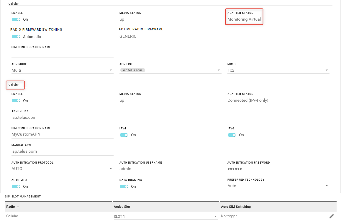The height and width of the screenshot is (224, 341).
Task: Open the MIMO dropdown showing 1x2
Action: [278, 70]
